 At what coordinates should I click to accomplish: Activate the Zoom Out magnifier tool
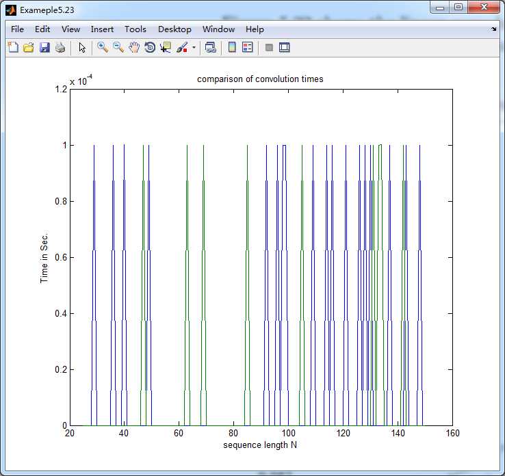coord(118,47)
